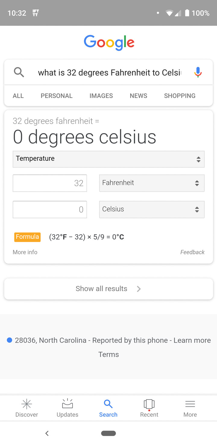217x446 pixels.
Task: Switch to the Images tab
Action: coord(101,96)
